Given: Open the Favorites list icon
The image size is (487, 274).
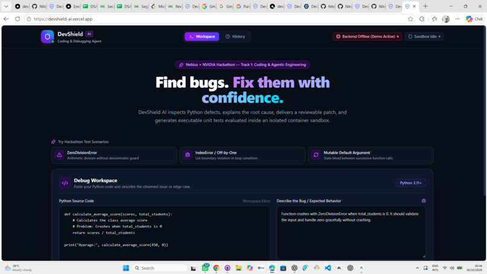Looking at the screenshot, I should 434,19.
